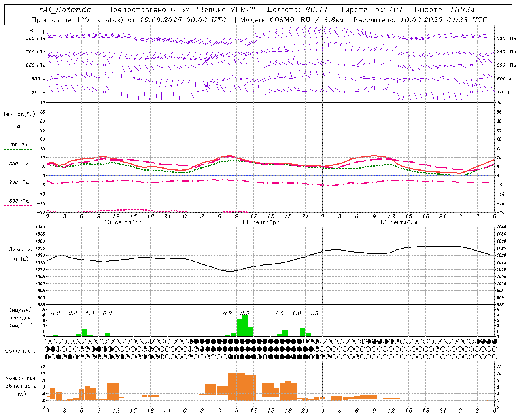Click the 'Давление' pressure panel label
Viewport: 518px width, 414px height.
21,250
